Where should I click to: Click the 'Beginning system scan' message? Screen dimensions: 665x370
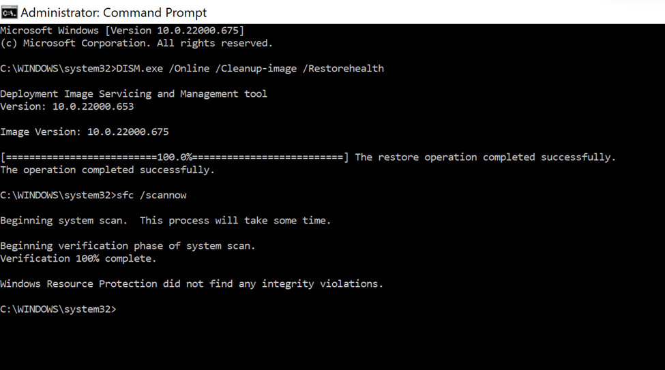pyautogui.click(x=166, y=221)
